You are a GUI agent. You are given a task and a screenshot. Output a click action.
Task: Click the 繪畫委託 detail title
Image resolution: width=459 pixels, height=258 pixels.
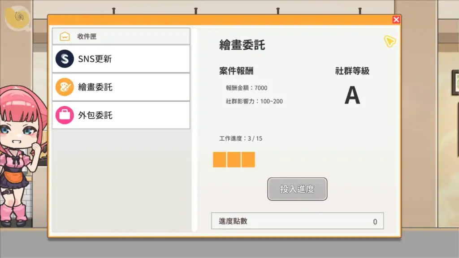[x=242, y=45]
